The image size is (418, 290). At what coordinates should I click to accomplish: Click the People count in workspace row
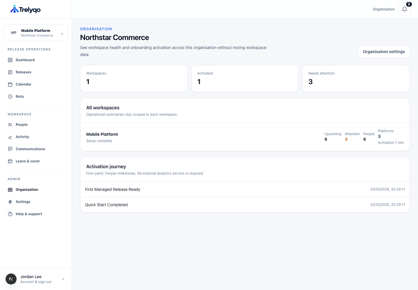click(x=365, y=139)
